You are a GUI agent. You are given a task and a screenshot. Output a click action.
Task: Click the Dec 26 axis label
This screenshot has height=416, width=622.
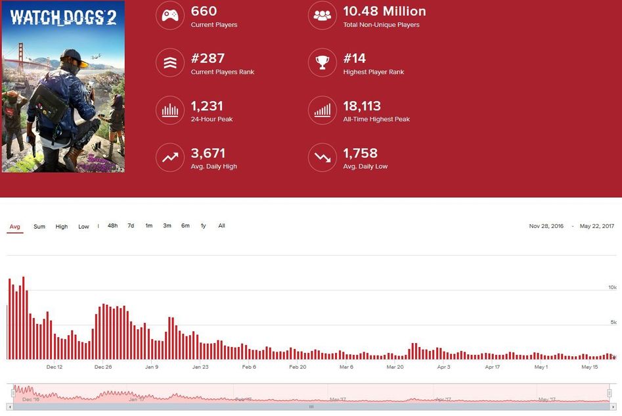click(x=102, y=367)
